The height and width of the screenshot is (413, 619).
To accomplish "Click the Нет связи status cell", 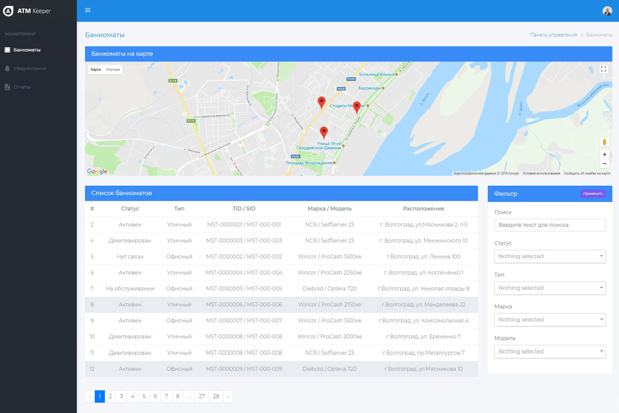I will (x=130, y=257).
